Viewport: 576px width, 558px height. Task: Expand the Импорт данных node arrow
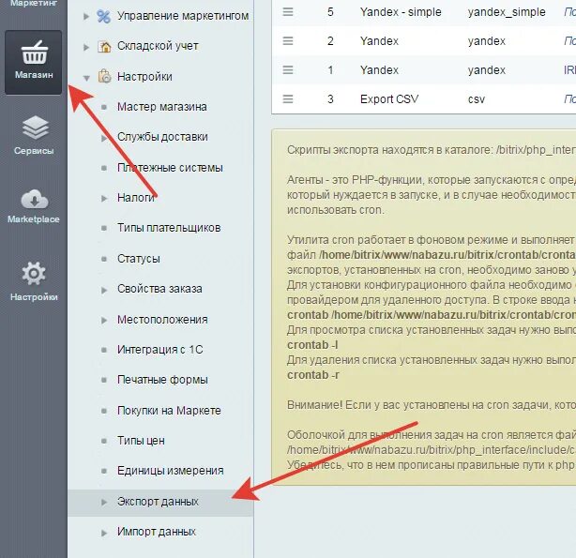[104, 533]
